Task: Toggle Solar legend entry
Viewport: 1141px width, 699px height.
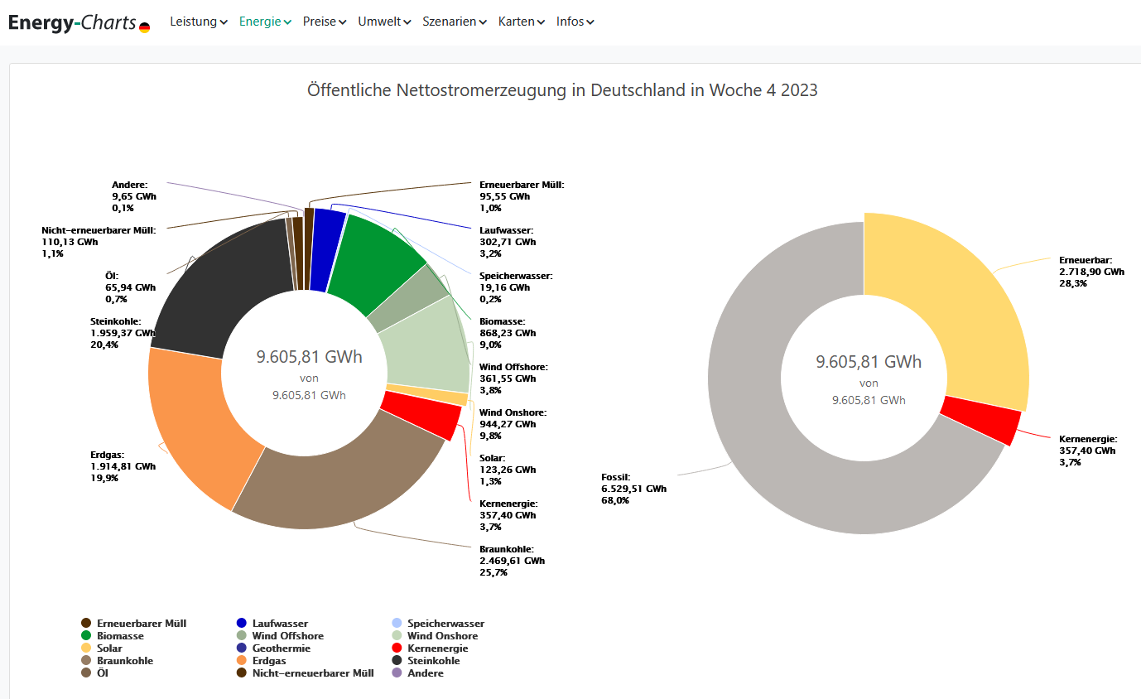Action: 101,648
